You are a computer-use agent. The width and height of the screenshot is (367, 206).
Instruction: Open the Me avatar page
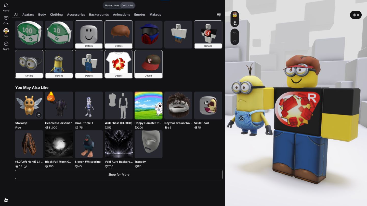tap(6, 33)
